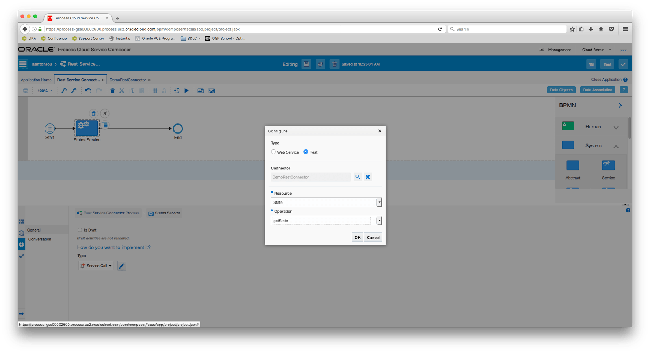Click the DemoRestConnector input field
The width and height of the screenshot is (650, 353).
310,177
